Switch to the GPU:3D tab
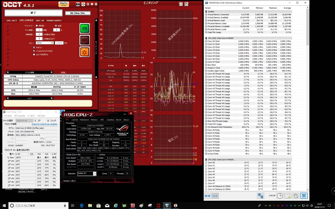 pos(40,21)
